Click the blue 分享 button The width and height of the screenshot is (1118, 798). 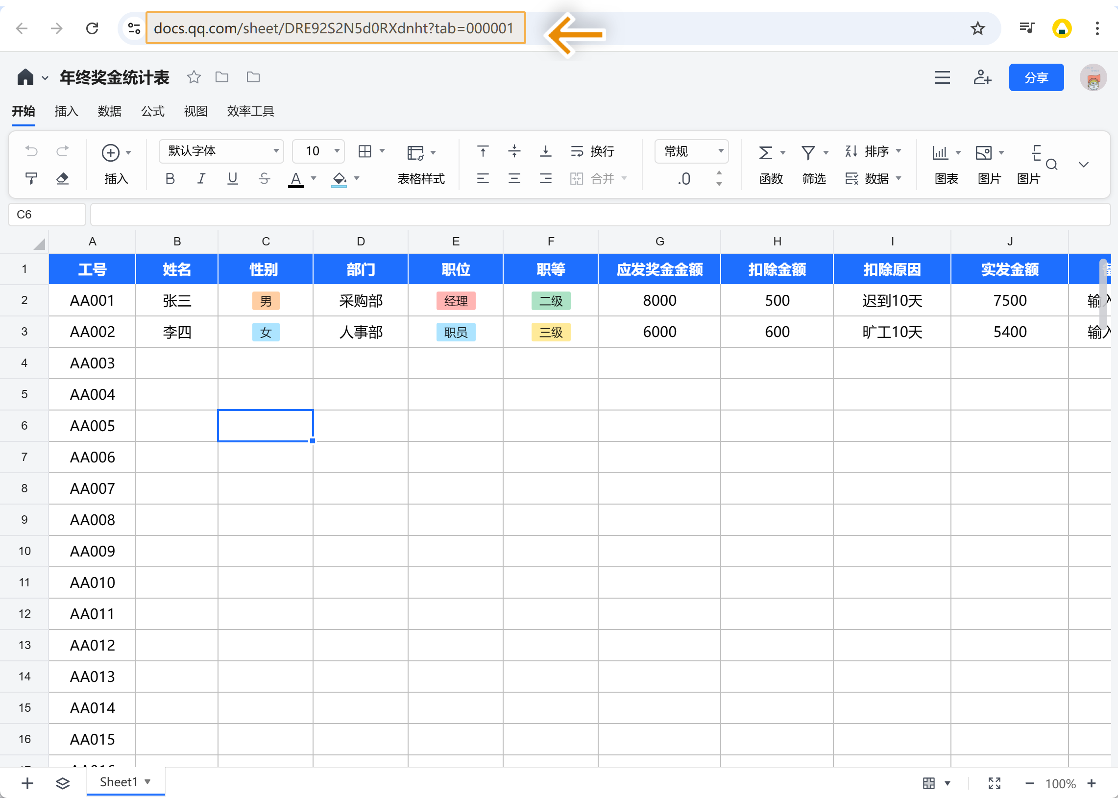[x=1036, y=77]
